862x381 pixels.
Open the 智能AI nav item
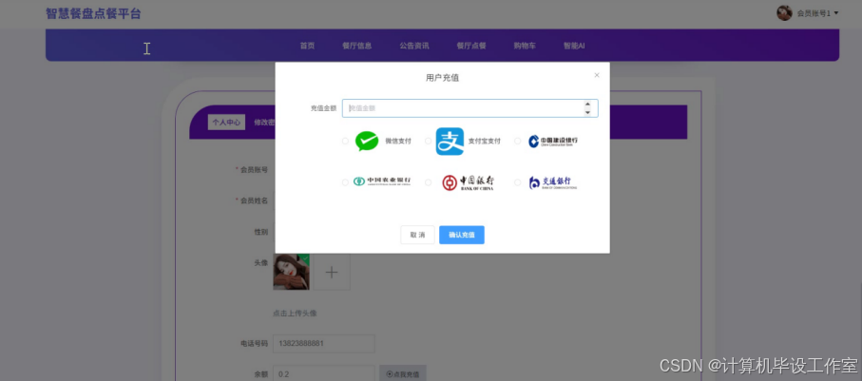click(x=574, y=46)
